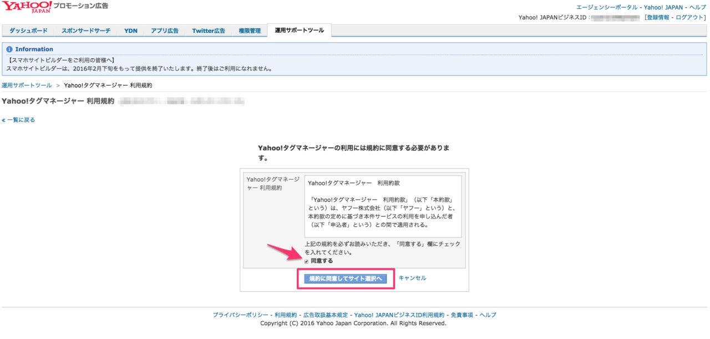This screenshot has width=710, height=339.
Task: Click the ヘルプ link in the footer
Action: click(x=488, y=315)
